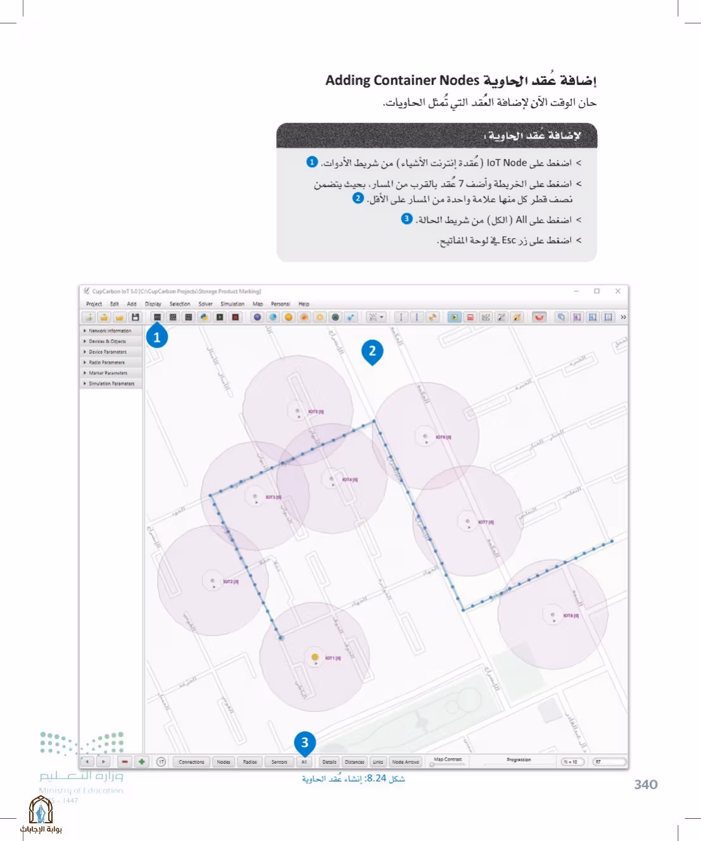701x841 pixels.
Task: Click the Save floppy disk icon
Action: (x=135, y=317)
